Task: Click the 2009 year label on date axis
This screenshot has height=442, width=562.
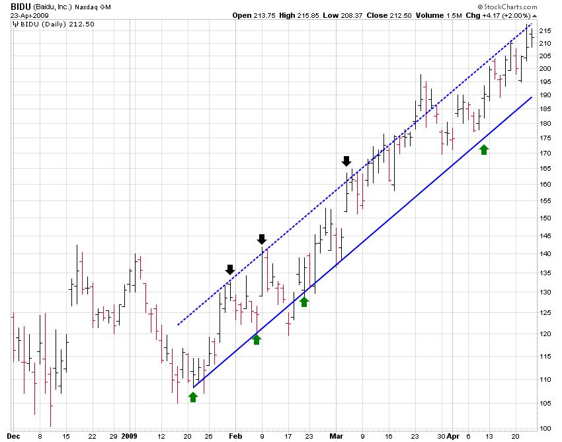Action: 129,436
